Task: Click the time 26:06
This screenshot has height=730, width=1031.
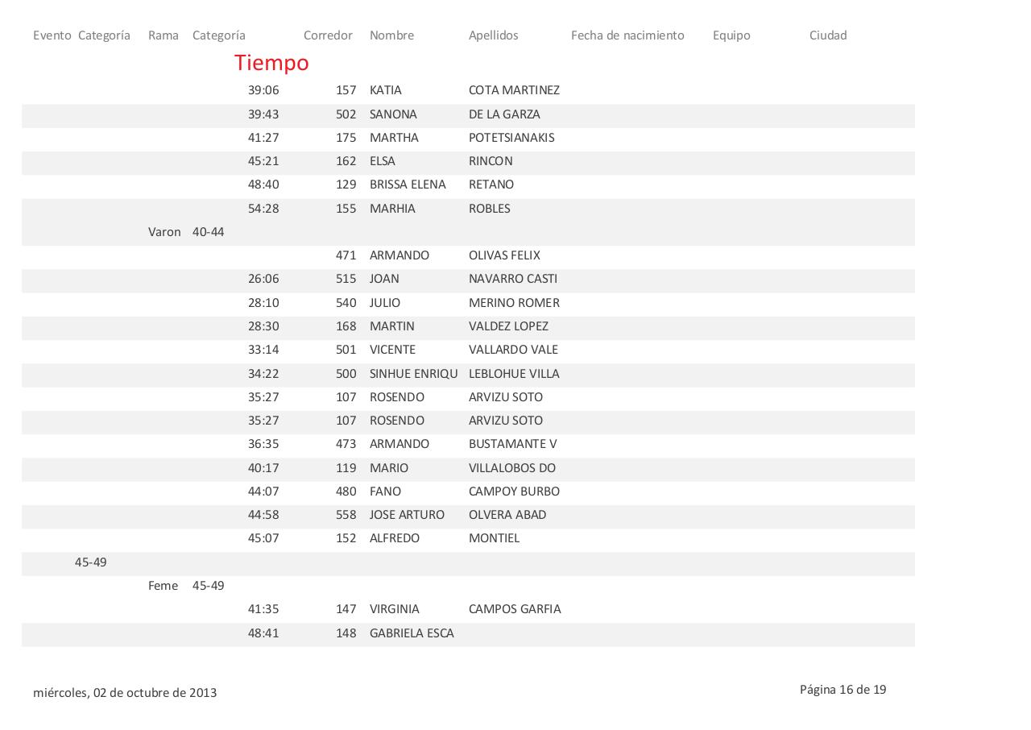Action: (x=263, y=279)
